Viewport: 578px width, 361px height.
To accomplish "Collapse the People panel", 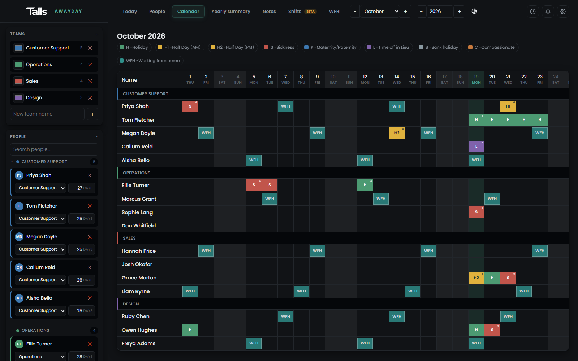I will [97, 136].
